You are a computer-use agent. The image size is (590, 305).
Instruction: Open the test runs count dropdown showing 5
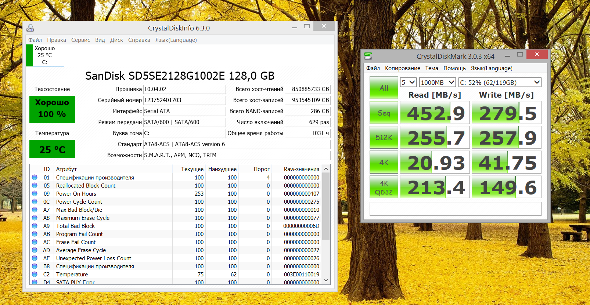pyautogui.click(x=408, y=83)
